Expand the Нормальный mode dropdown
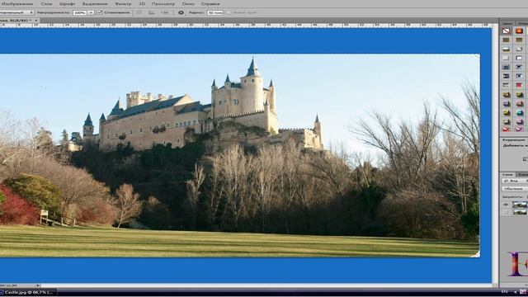The image size is (528, 297). pyautogui.click(x=16, y=12)
